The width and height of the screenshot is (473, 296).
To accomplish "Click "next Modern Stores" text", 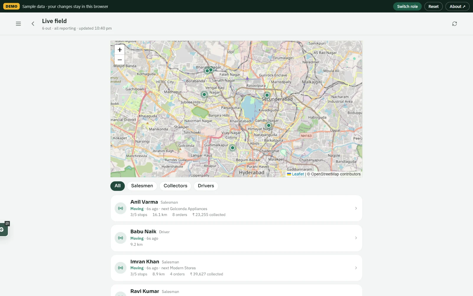I will [179, 268].
